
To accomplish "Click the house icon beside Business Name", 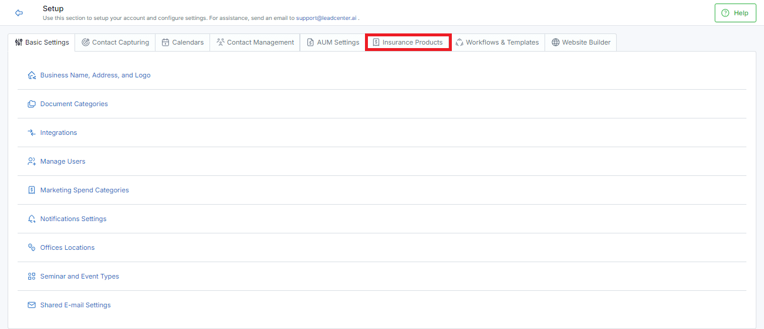I will (x=32, y=75).
